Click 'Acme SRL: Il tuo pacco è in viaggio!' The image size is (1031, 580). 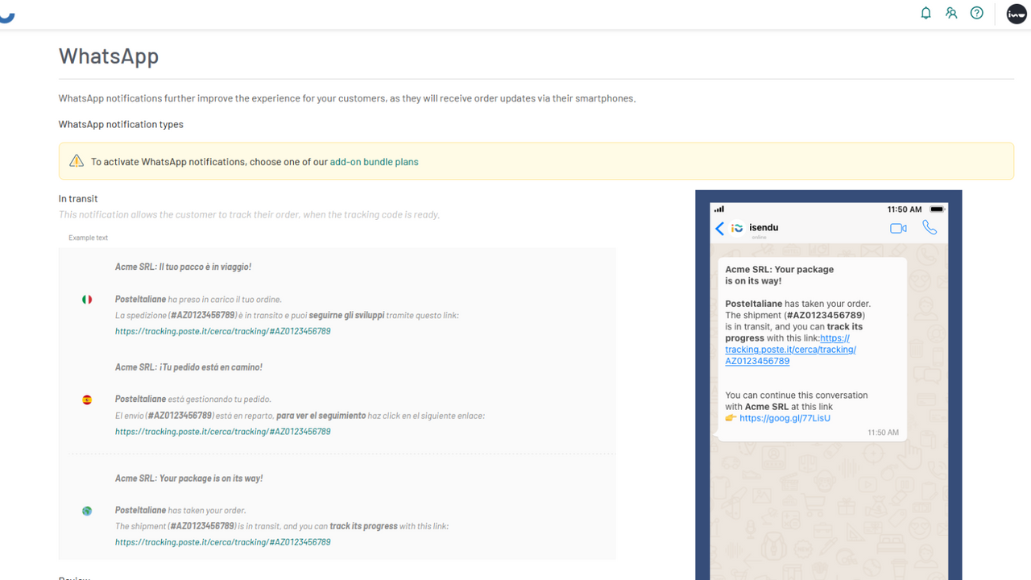(184, 267)
